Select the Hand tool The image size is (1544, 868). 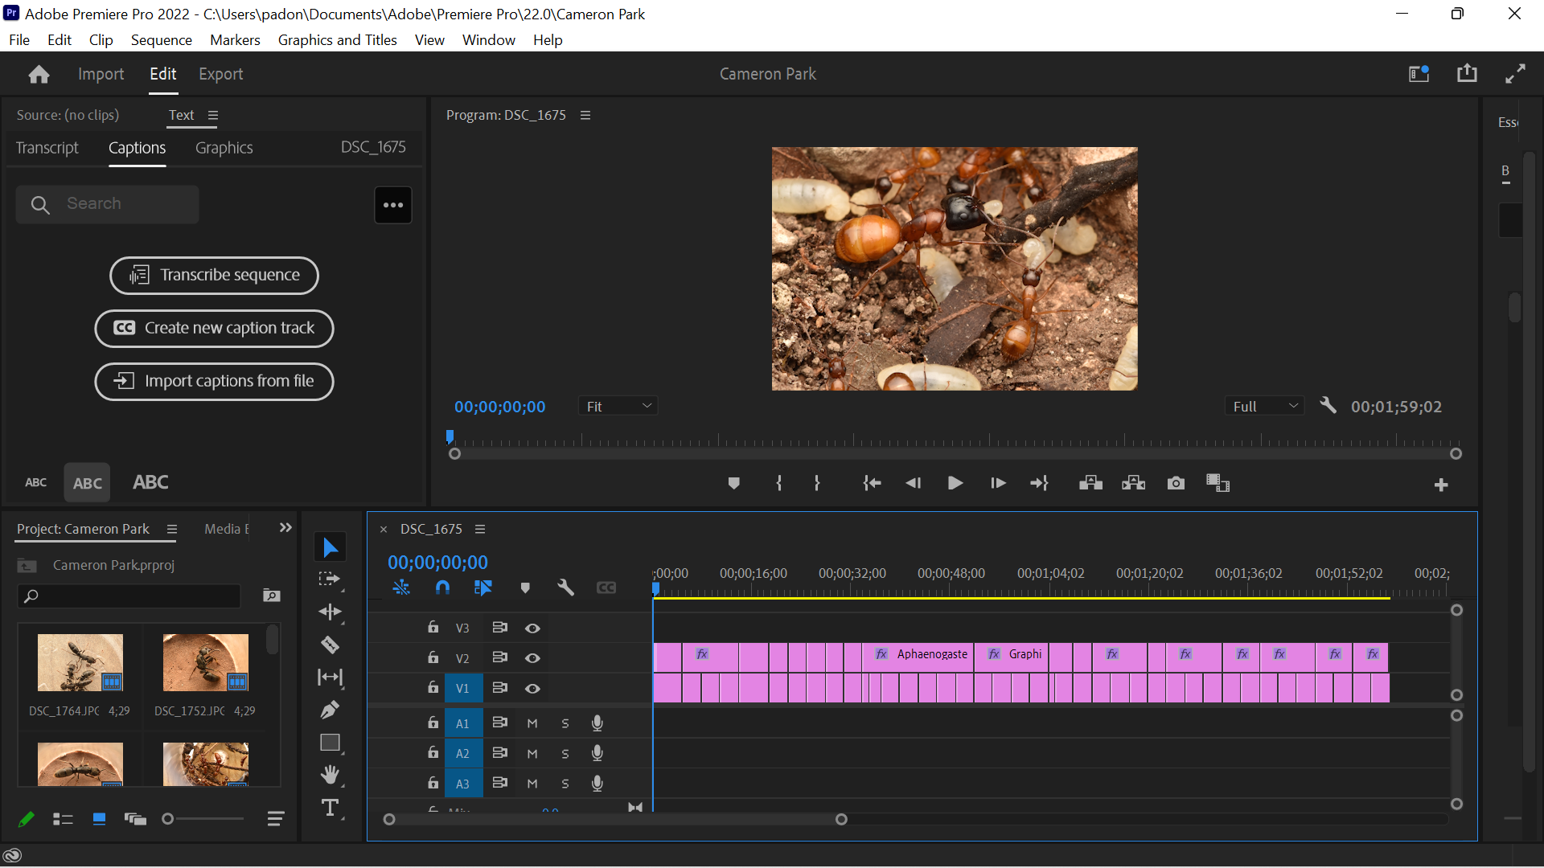[330, 774]
